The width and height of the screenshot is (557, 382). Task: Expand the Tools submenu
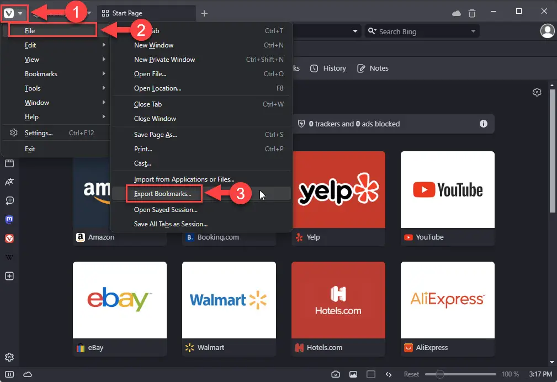click(x=55, y=88)
